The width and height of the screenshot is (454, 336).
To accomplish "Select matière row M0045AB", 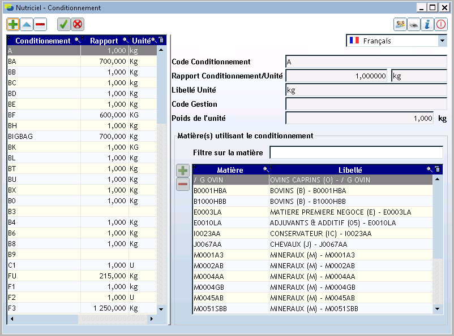I will [x=312, y=298].
